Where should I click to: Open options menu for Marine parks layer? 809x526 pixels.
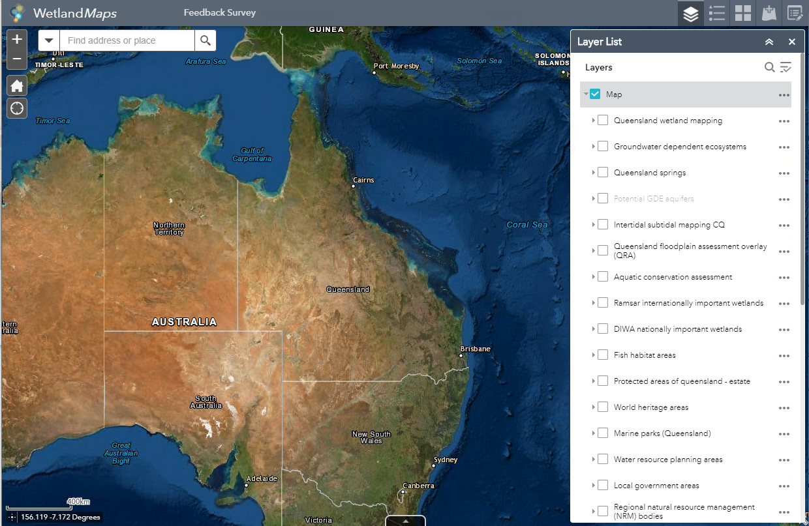pyautogui.click(x=784, y=434)
